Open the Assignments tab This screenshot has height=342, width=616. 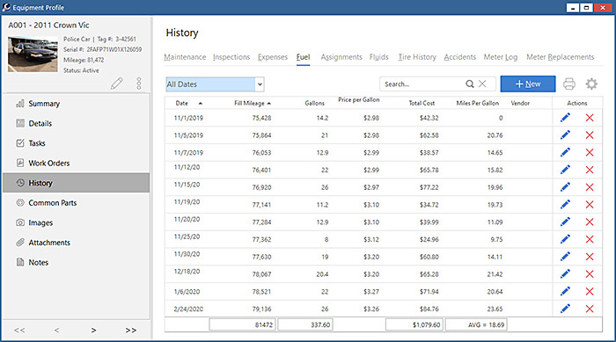341,57
